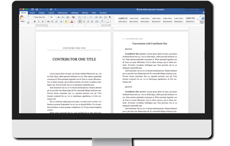Click the Sort A-Z icon
230x146 pixels.
point(105,17)
